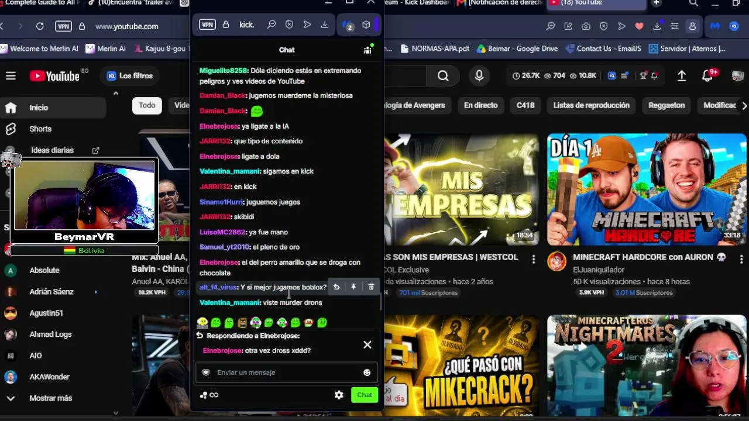Reply to alt_f4_virus message with reply arrow
The height and width of the screenshot is (421, 749).
(336, 287)
